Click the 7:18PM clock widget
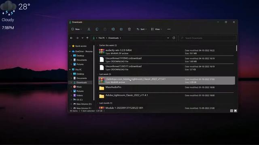 click(8, 28)
